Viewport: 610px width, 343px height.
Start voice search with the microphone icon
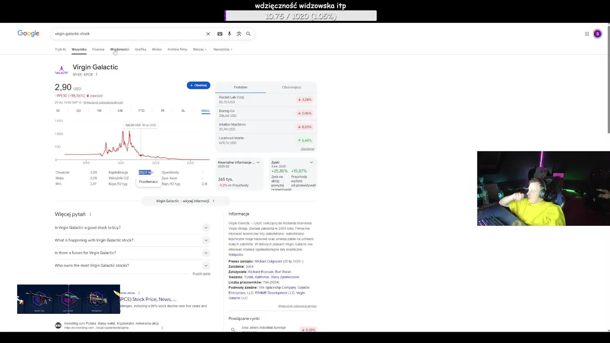click(229, 34)
